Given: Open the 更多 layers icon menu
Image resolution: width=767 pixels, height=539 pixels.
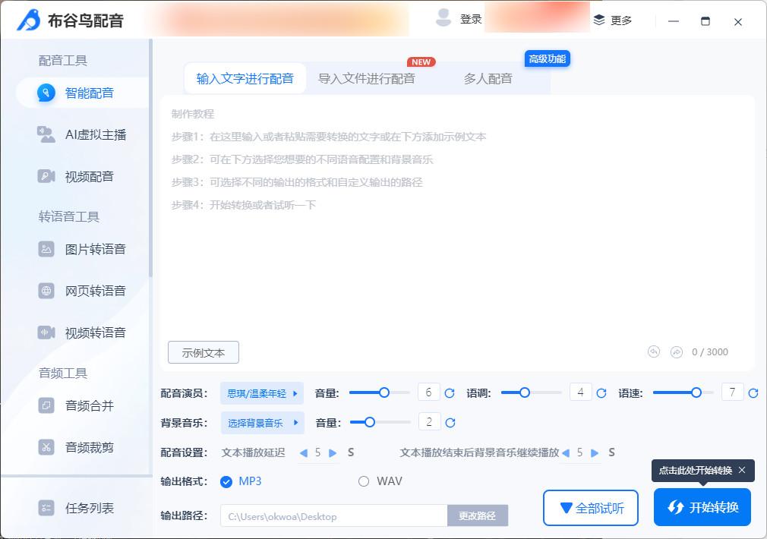Looking at the screenshot, I should click(x=599, y=20).
